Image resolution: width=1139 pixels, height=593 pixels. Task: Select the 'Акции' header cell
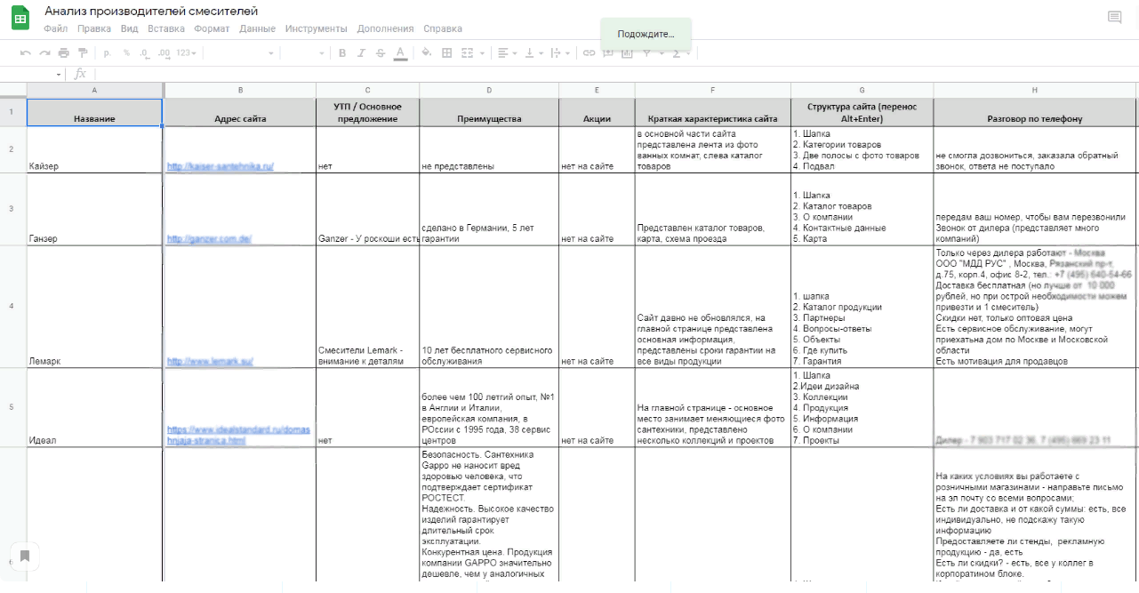coord(597,112)
